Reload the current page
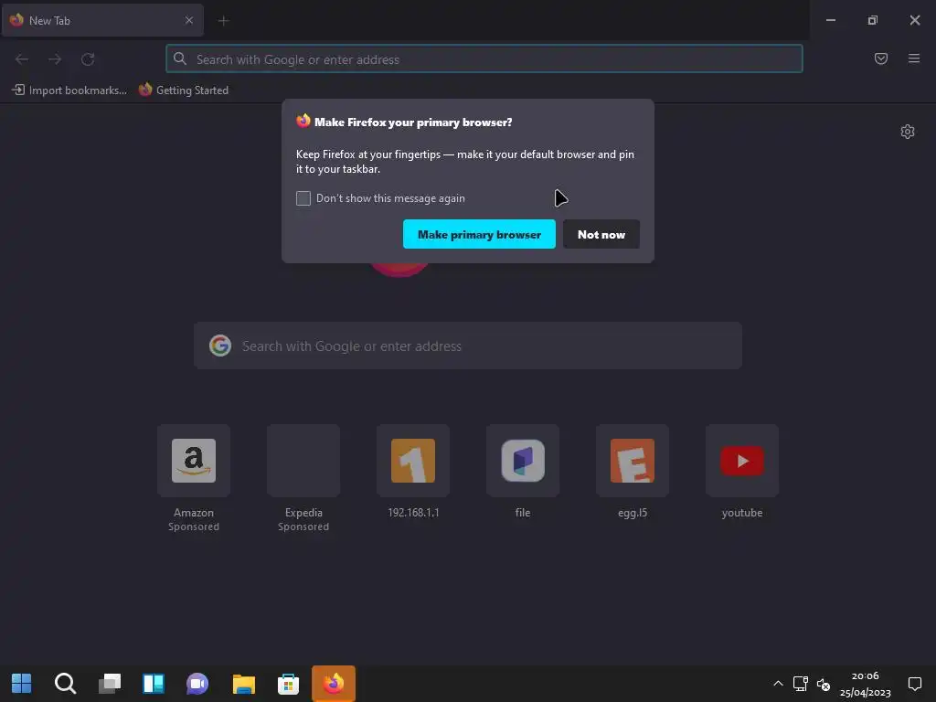 coord(88,59)
